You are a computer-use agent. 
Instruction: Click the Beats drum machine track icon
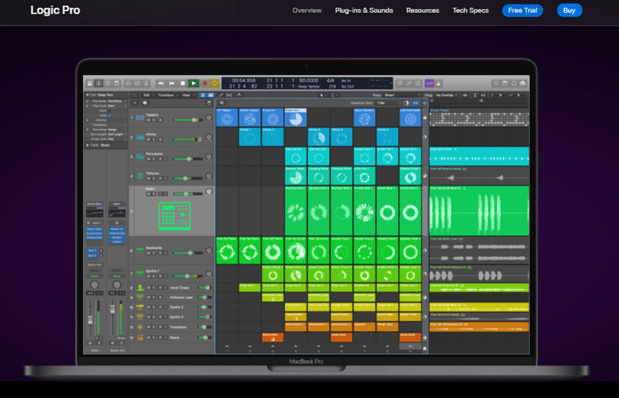tap(175, 216)
